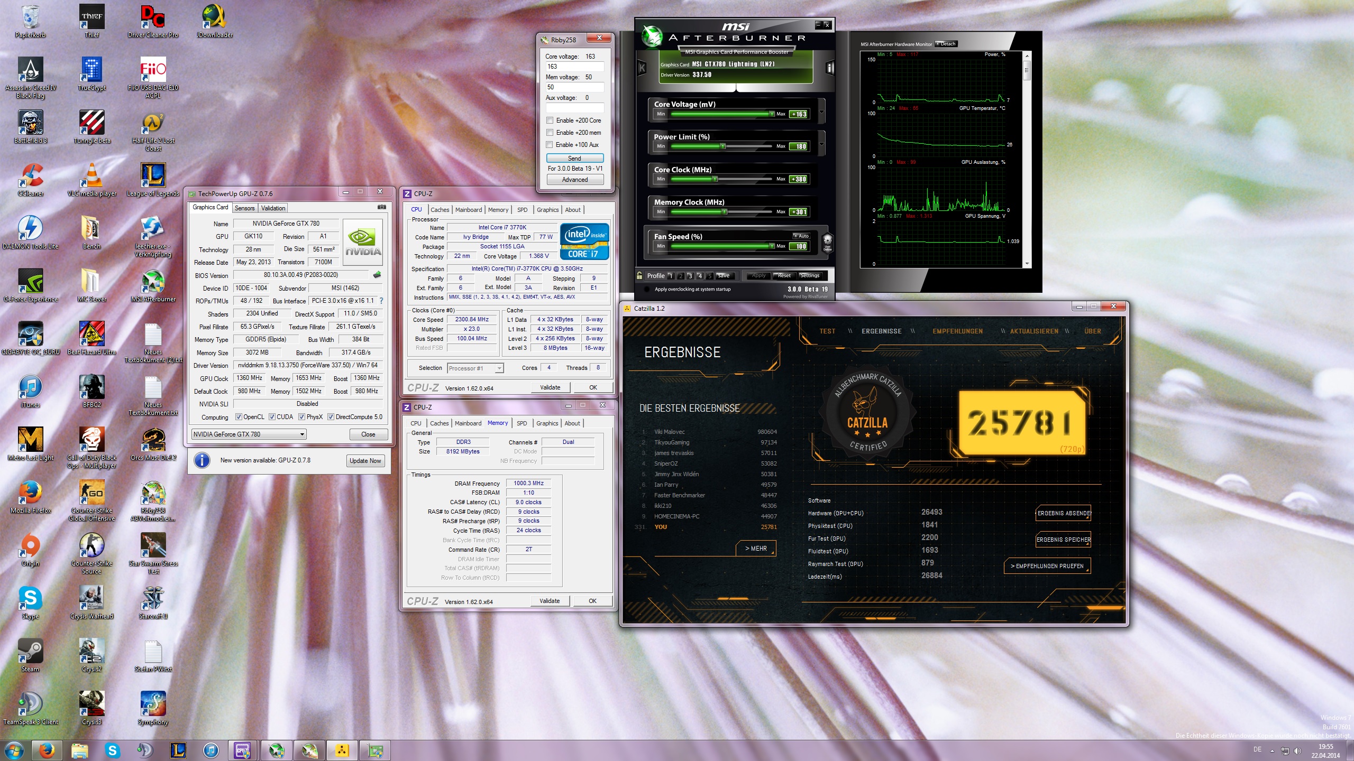Click the Bus Interface question mark icon
The image size is (1354, 761).
coord(381,301)
